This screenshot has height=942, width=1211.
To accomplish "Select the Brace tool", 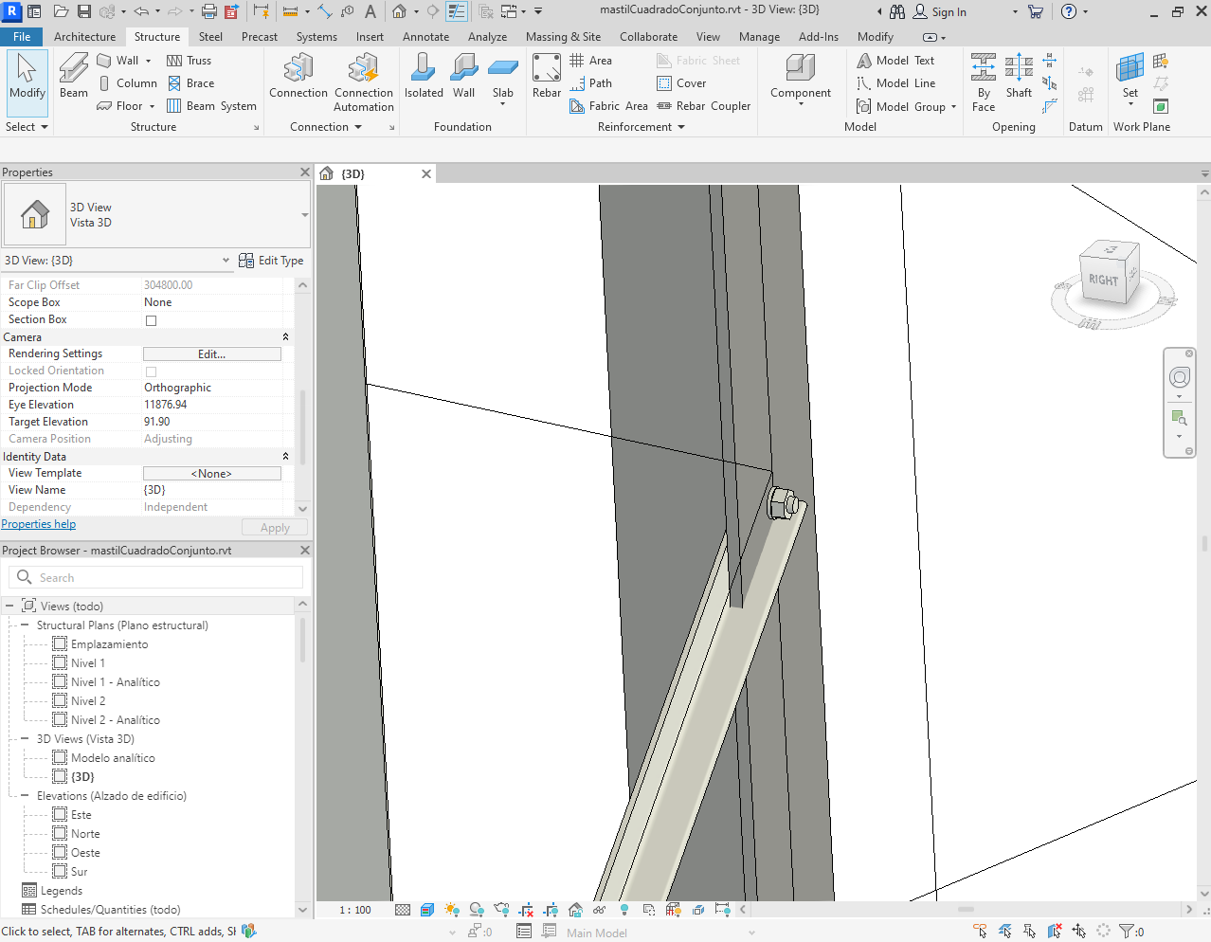I will (190, 83).
